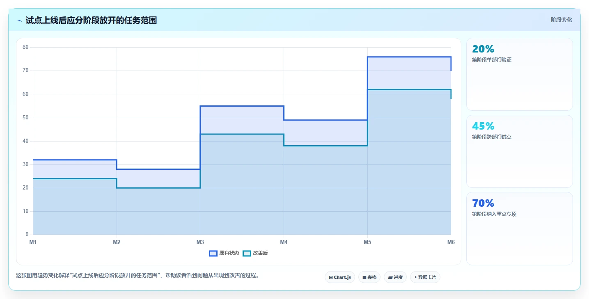This screenshot has height=299, width=589.
Task: Select the 表格 tag pill
Action: pos(369,277)
